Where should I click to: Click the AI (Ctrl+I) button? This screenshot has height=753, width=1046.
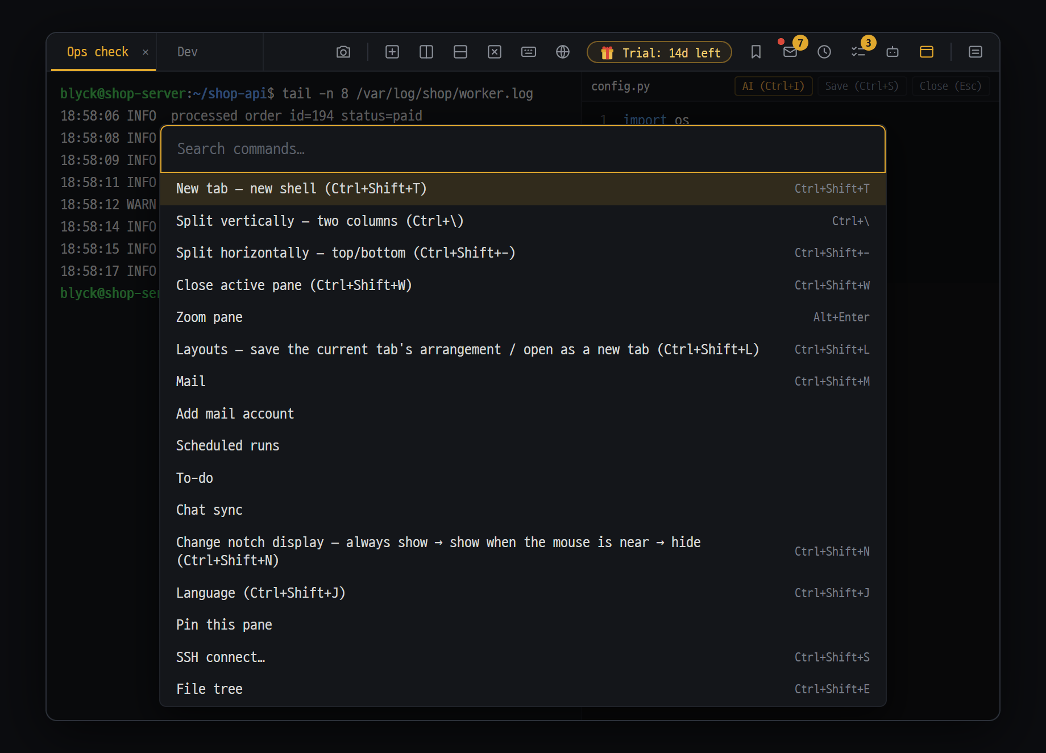coord(773,86)
